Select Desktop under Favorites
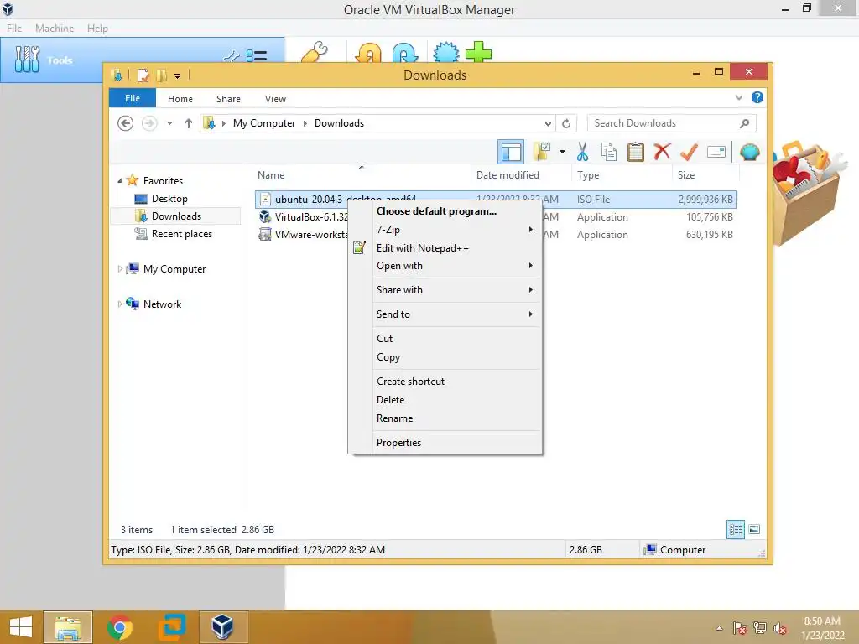The image size is (859, 644). coord(169,198)
